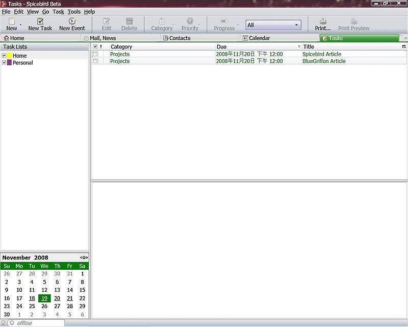This screenshot has height=327, width=408.
Task: Expand the Category dropdown arrow
Action: 173,25
